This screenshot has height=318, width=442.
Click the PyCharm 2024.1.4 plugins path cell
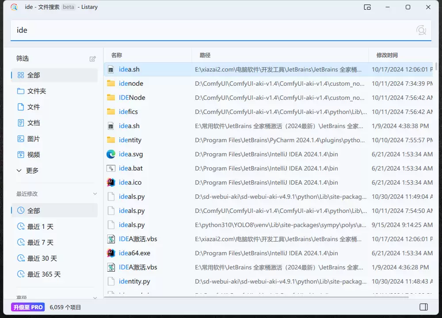pos(280,140)
